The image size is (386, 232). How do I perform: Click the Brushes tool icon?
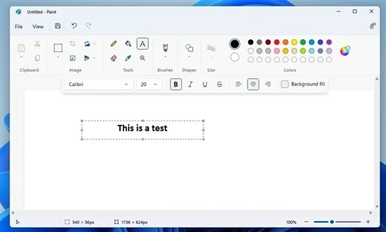(165, 48)
